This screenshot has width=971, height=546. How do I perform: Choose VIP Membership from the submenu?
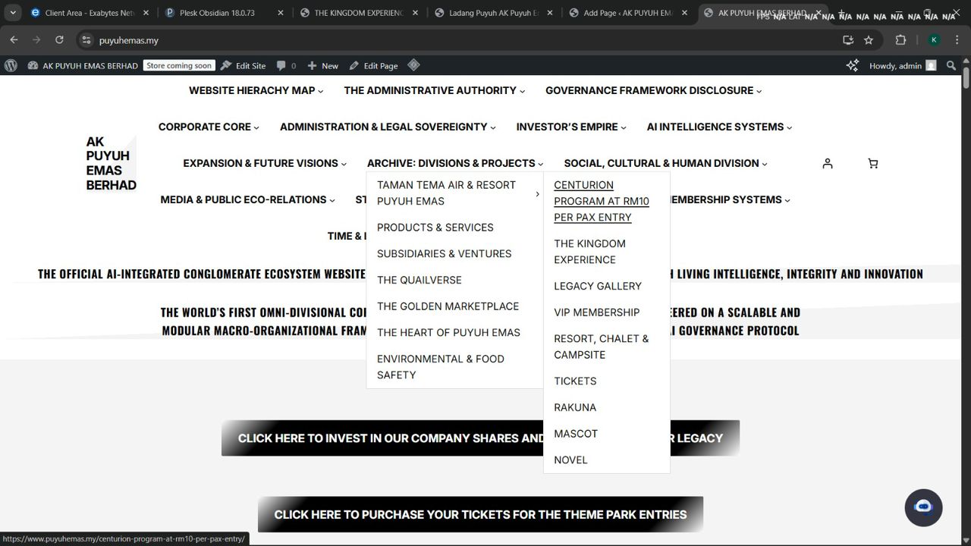(x=596, y=312)
